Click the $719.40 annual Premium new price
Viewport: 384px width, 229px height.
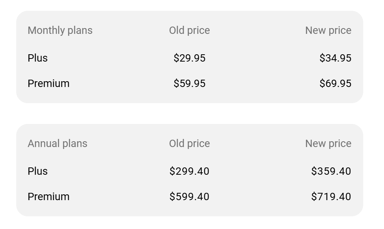pos(331,197)
